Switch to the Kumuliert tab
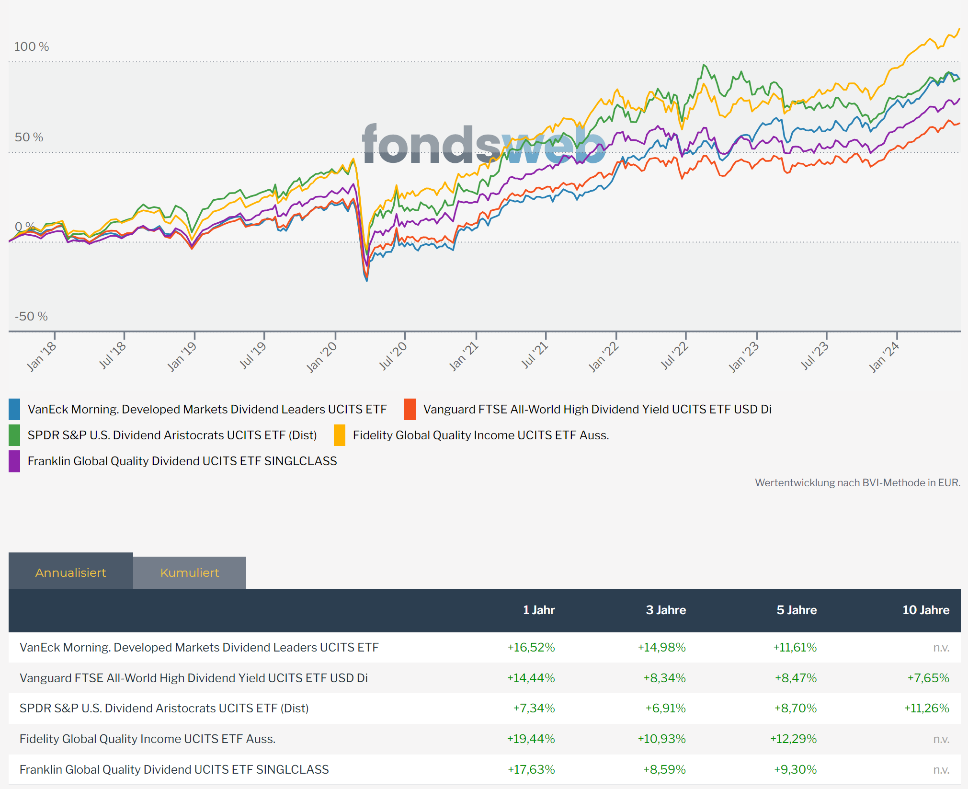Image resolution: width=968 pixels, height=789 pixels. click(x=190, y=572)
